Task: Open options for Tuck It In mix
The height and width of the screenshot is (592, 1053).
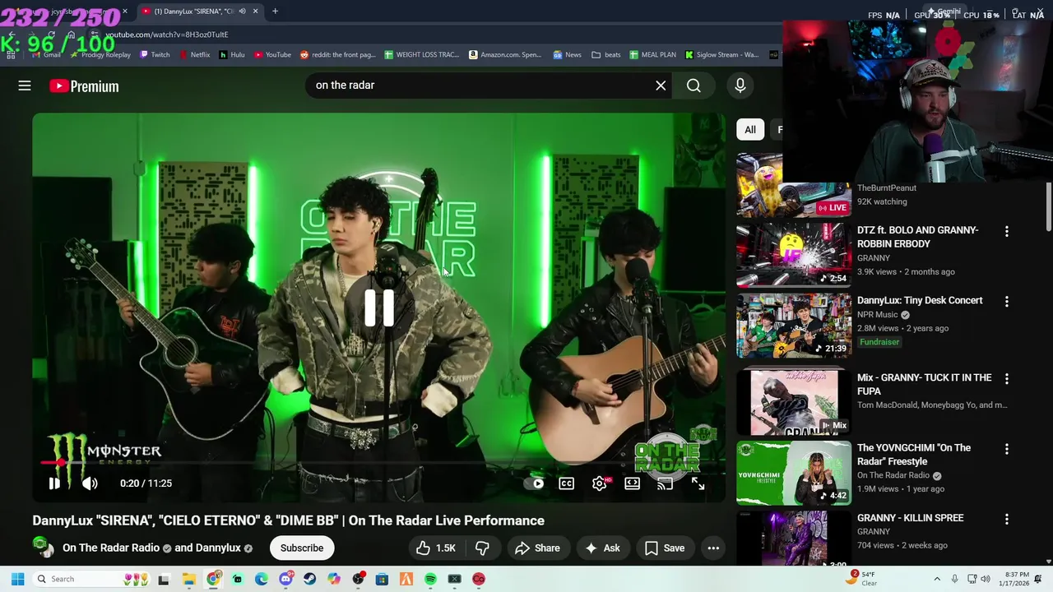Action: pos(1006,379)
